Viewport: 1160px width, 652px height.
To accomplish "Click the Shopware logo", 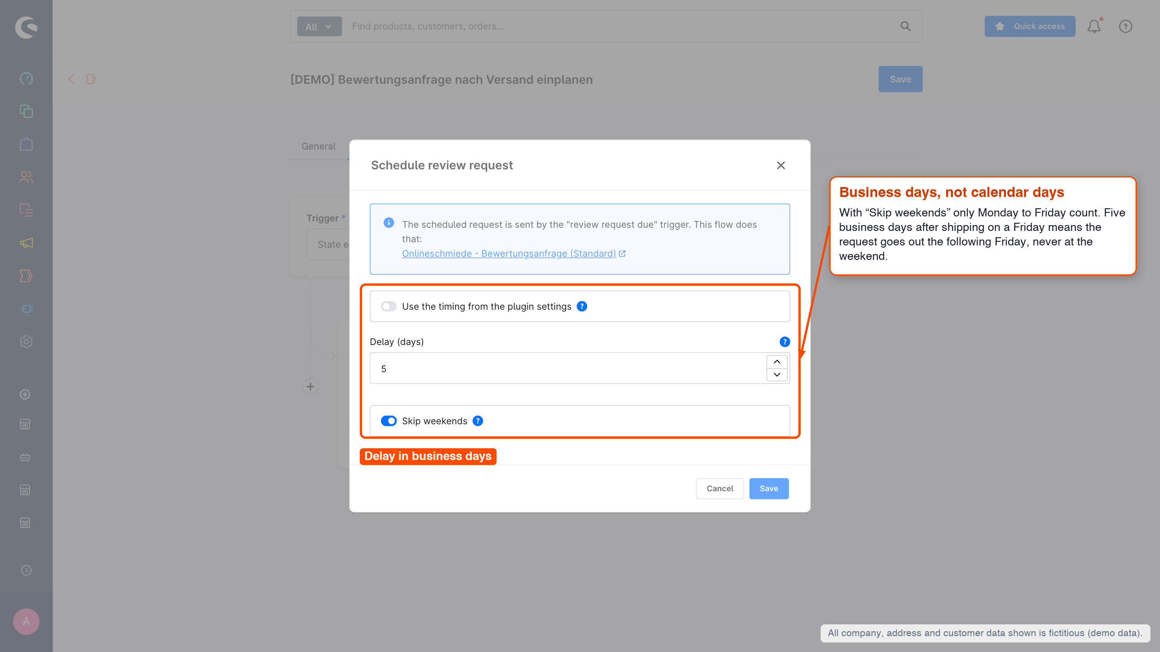I will pyautogui.click(x=26, y=27).
